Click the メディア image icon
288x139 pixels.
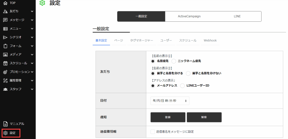click(5, 55)
